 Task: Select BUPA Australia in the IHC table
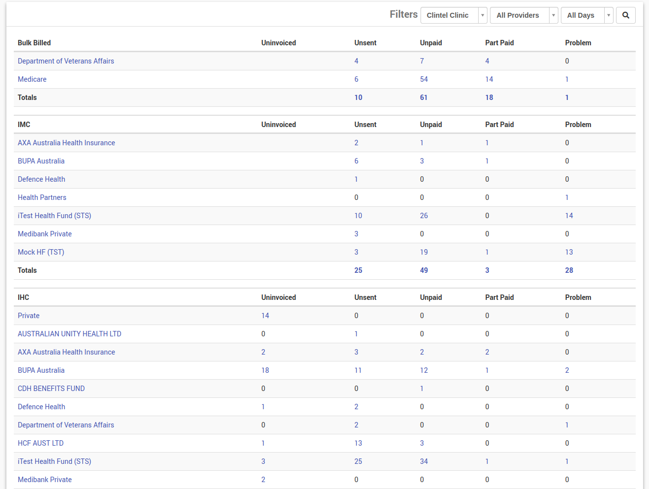coord(41,370)
